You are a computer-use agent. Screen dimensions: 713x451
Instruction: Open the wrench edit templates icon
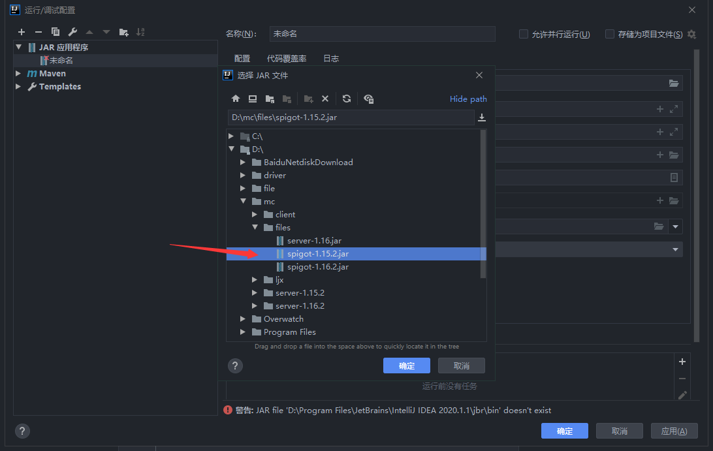(x=72, y=32)
